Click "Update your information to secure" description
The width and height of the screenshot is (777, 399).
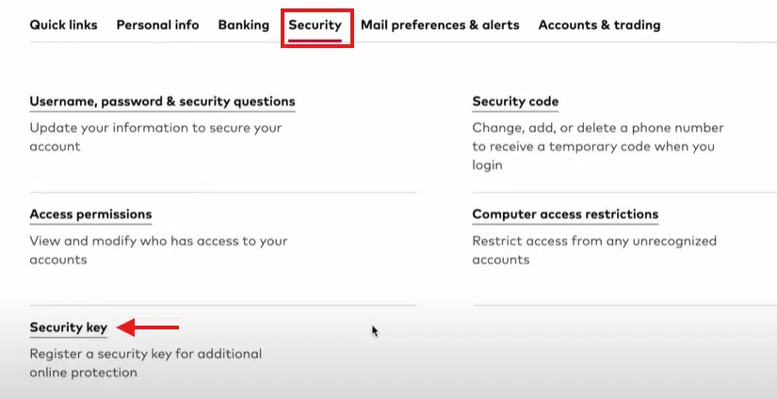point(155,128)
